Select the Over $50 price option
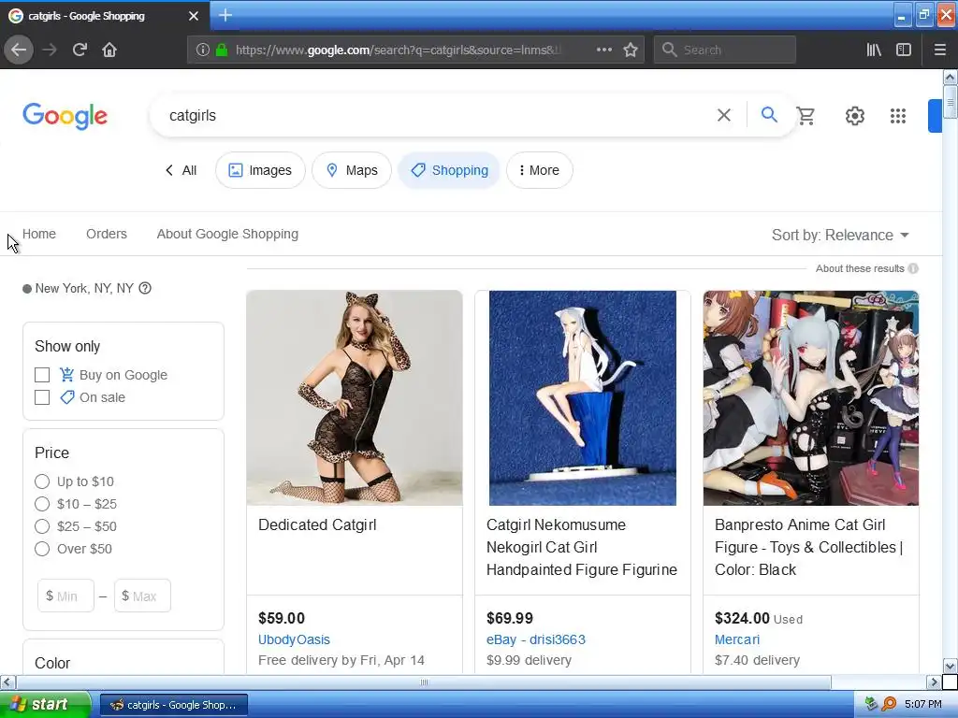The height and width of the screenshot is (718, 958). [x=42, y=549]
